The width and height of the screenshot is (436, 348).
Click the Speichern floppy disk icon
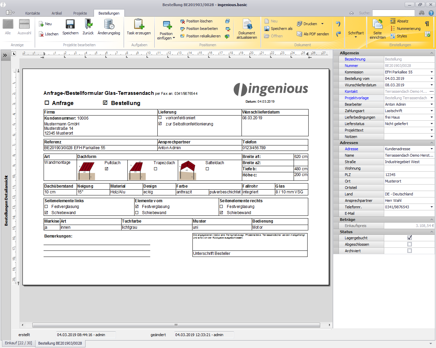[x=70, y=24]
